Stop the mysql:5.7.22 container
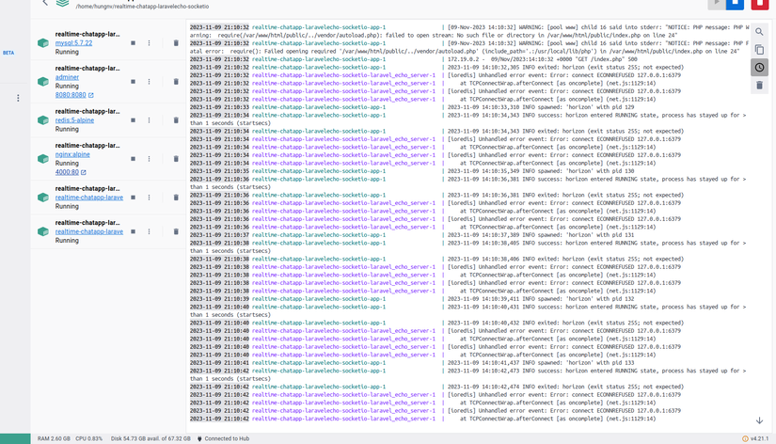The height and width of the screenshot is (444, 776). [133, 43]
